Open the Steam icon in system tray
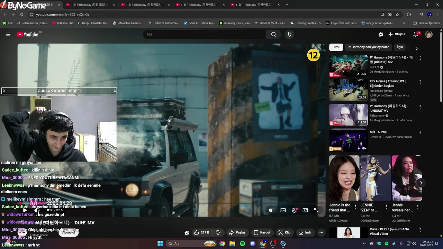Screen dimensions: 443x249 click(394, 243)
